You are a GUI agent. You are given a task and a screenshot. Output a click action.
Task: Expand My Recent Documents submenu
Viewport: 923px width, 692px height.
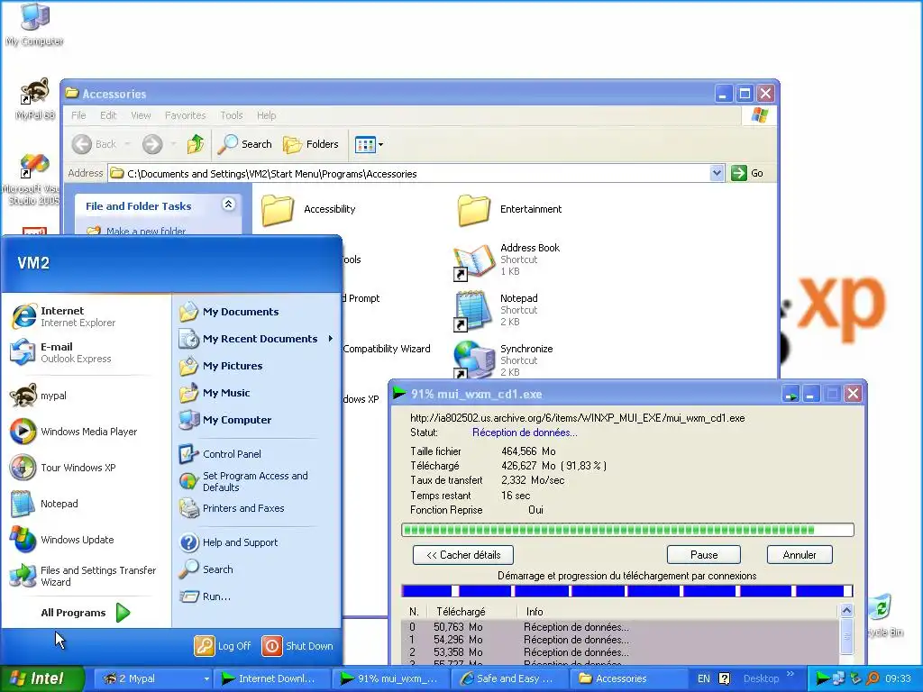coord(255,339)
